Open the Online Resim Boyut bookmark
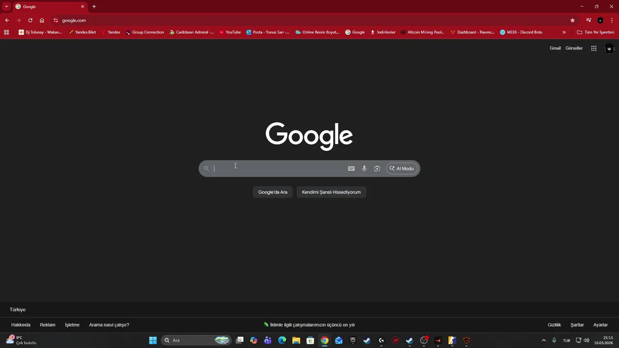Viewport: 619px width, 348px height. coord(317,32)
